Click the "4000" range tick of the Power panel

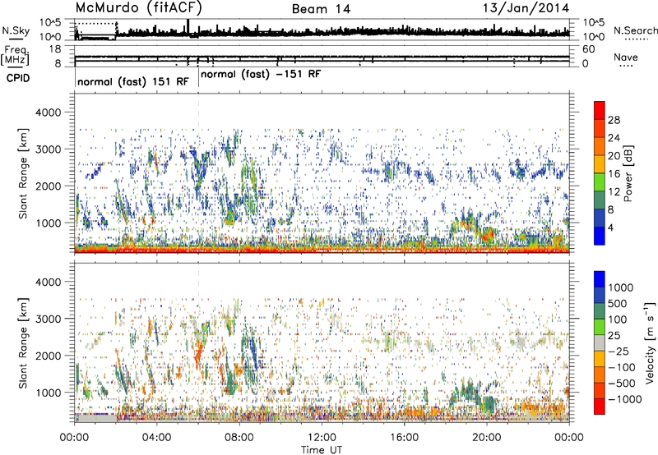click(x=48, y=113)
